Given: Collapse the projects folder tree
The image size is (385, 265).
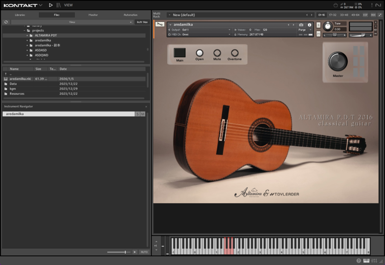Looking at the screenshot, I should 24,31.
